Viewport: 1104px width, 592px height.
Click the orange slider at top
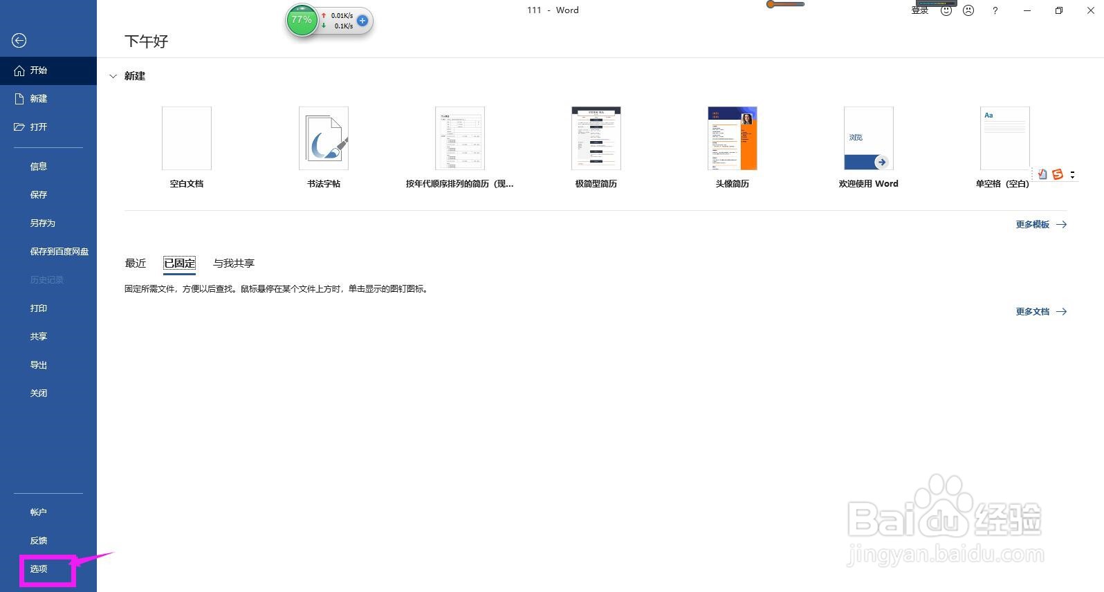(786, 4)
